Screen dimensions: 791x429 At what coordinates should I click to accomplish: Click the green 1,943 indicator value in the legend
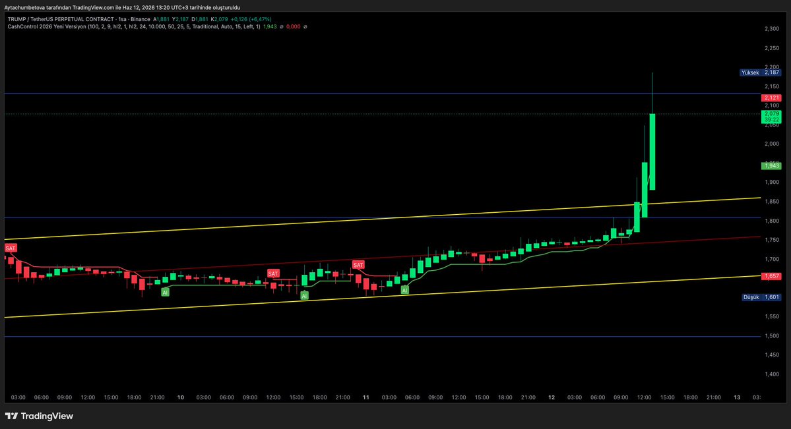[x=270, y=27]
